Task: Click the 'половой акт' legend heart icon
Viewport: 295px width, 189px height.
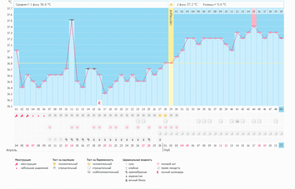Action: tap(159, 164)
